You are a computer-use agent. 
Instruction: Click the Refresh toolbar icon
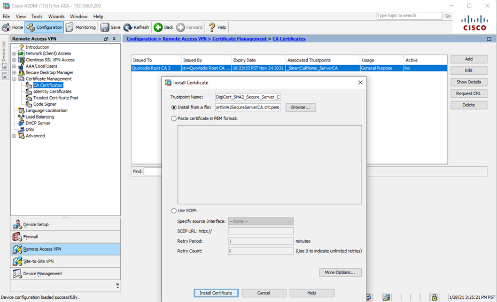(x=128, y=27)
